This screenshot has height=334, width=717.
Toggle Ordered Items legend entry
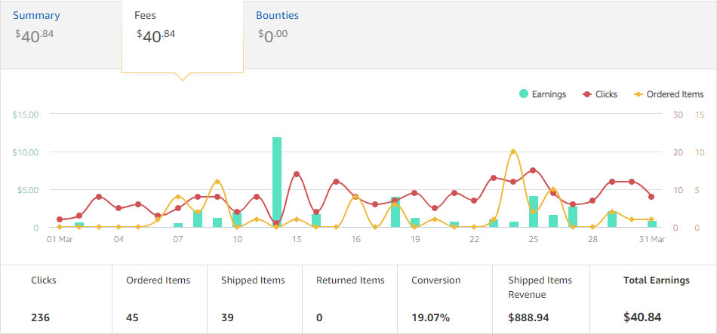point(669,94)
